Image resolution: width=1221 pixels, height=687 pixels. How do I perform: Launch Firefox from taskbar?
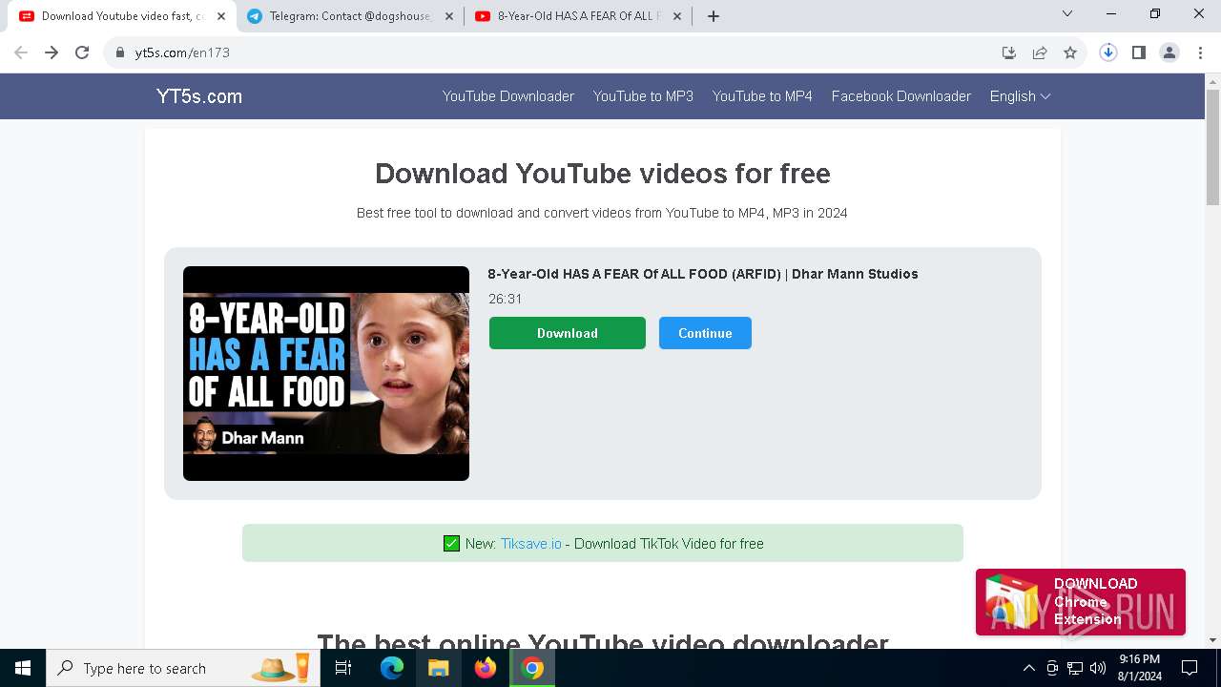pos(486,668)
